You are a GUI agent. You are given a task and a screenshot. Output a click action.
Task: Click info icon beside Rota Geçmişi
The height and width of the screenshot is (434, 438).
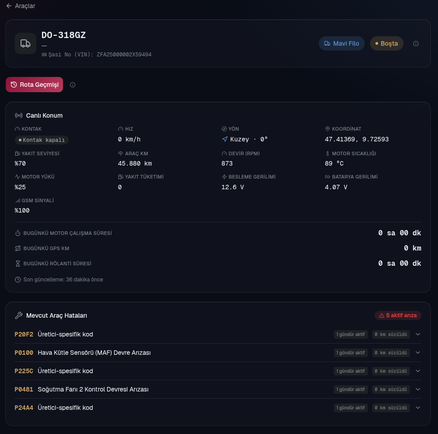[72, 85]
